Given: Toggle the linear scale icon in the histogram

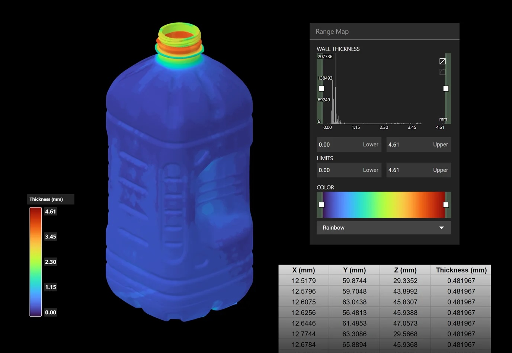Looking at the screenshot, I should pyautogui.click(x=442, y=61).
